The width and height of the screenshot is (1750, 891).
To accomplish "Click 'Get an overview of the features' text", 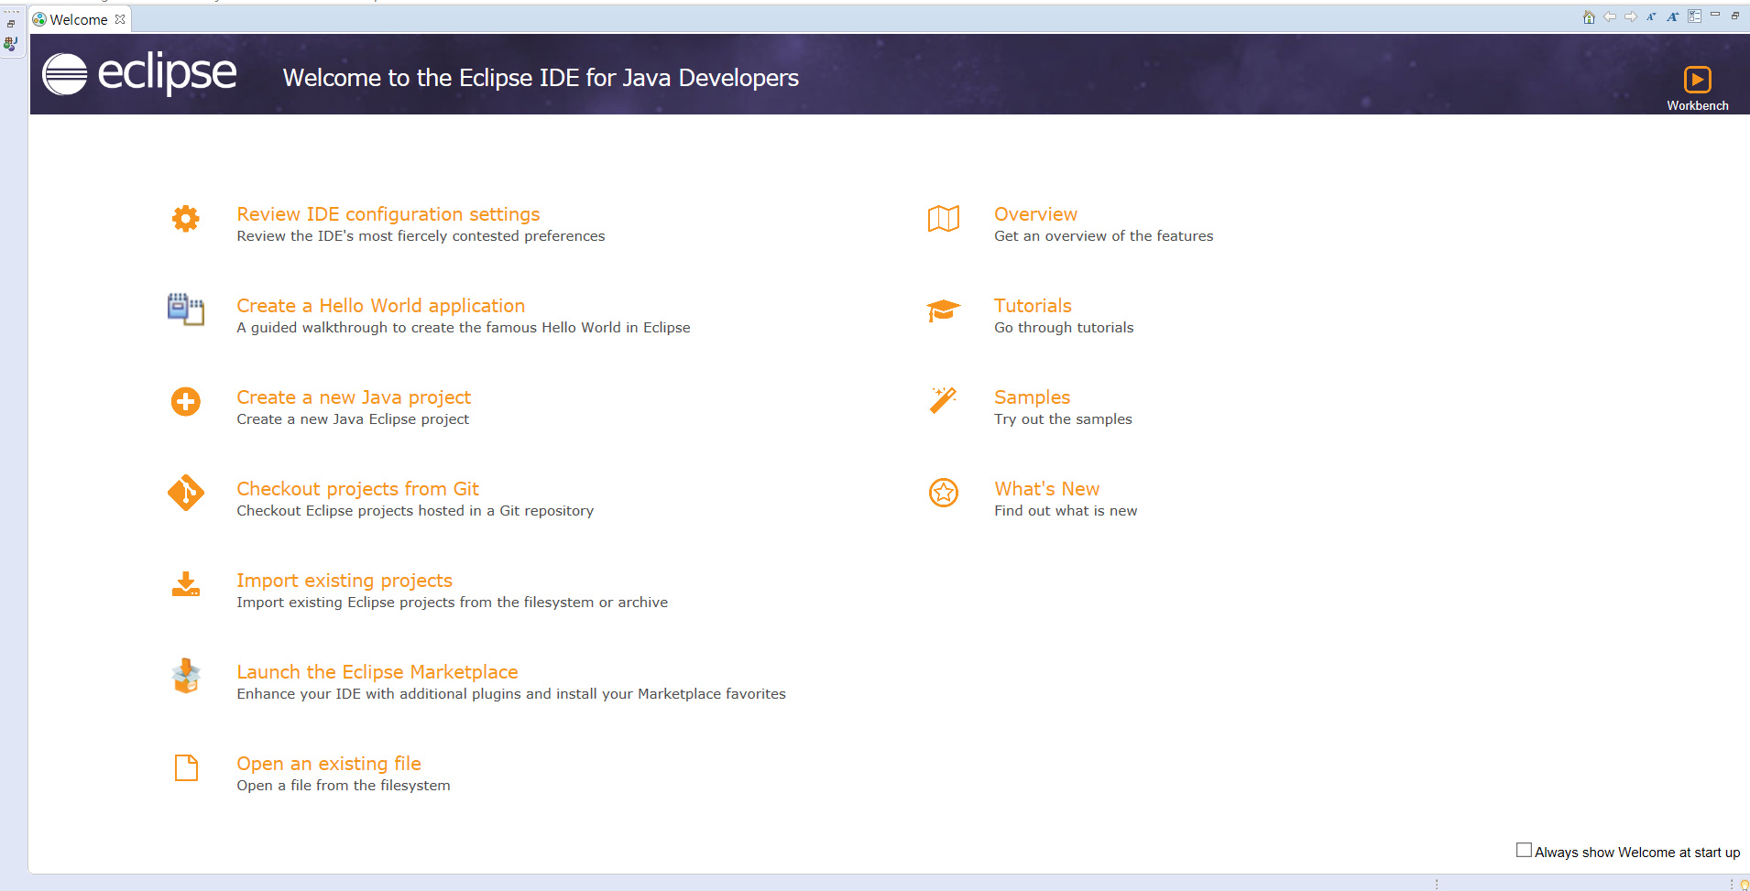I will click(x=1104, y=236).
